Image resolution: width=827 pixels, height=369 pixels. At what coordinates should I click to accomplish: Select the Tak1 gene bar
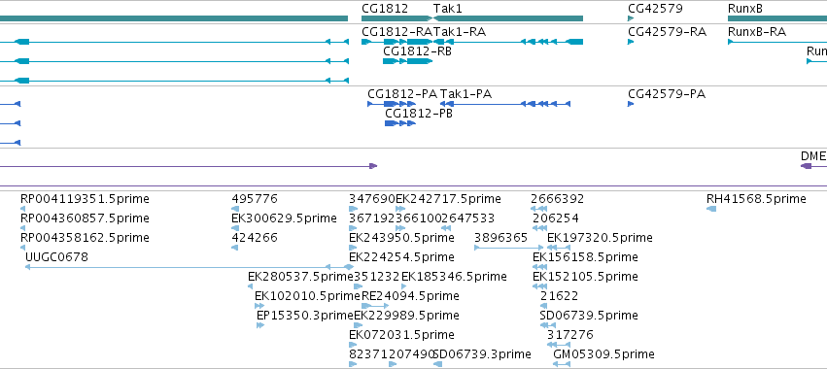pyautogui.click(x=508, y=18)
